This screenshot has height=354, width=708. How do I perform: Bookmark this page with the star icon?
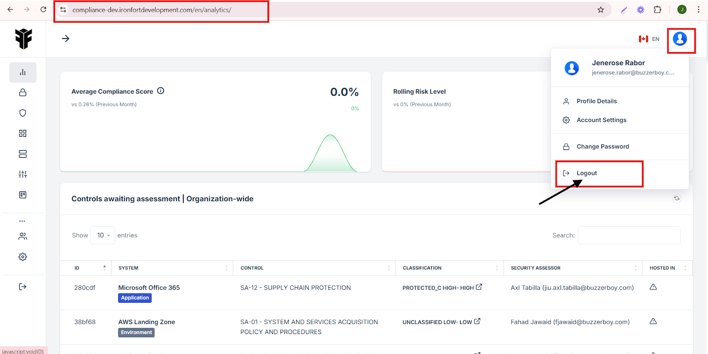point(600,10)
